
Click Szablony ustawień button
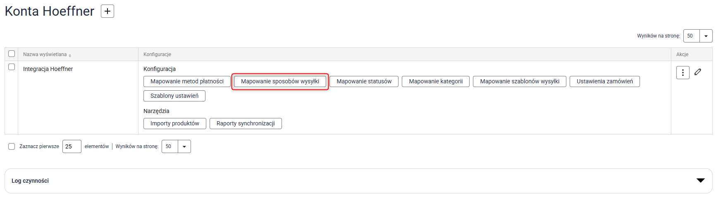pyautogui.click(x=174, y=96)
